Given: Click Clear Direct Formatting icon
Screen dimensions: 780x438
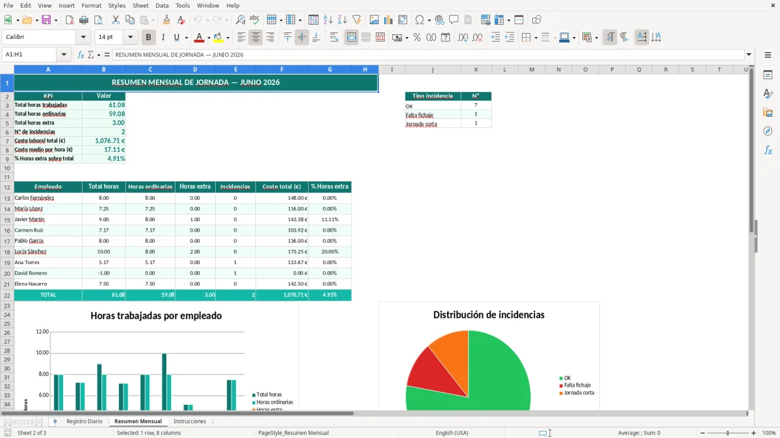Looking at the screenshot, I should click(181, 20).
